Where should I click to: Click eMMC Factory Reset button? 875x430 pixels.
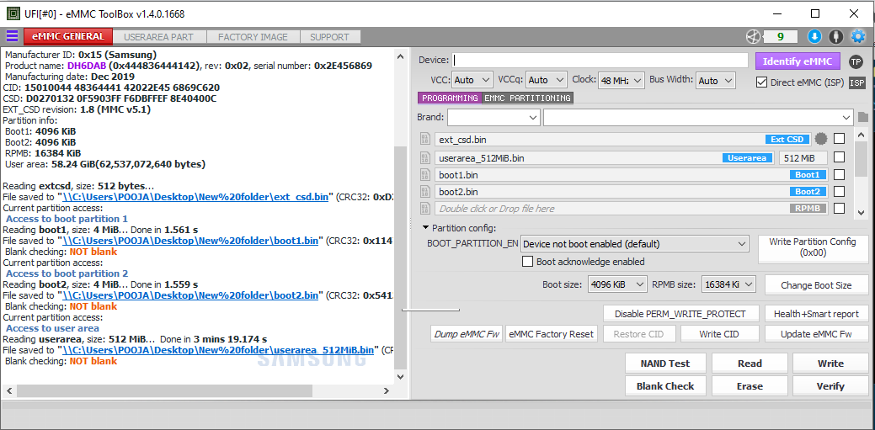[552, 334]
